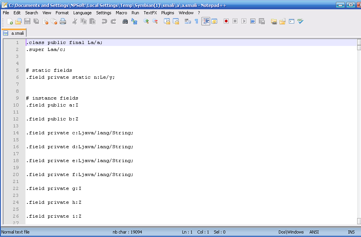The height and width of the screenshot is (237, 361).
Task: Open the Window menu
Action: (186, 13)
